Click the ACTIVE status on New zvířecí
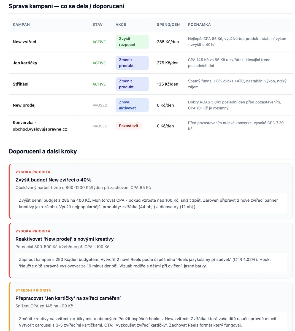Image resolution: width=295 pixels, height=331 pixels. point(99,42)
